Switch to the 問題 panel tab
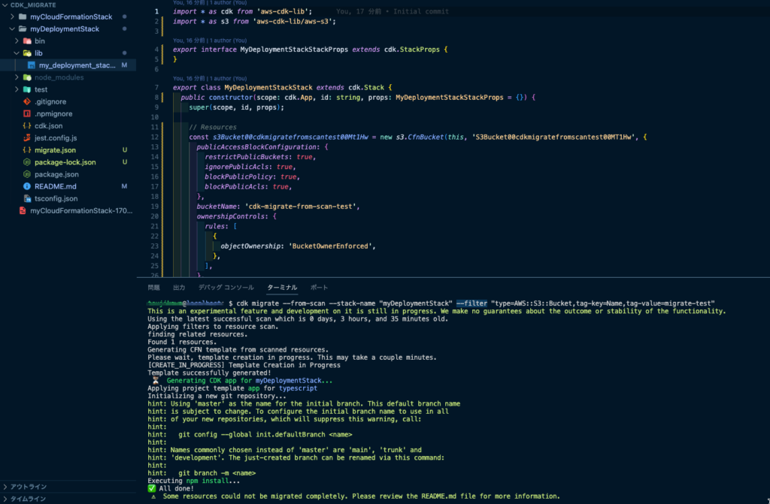The image size is (770, 504). (x=154, y=287)
